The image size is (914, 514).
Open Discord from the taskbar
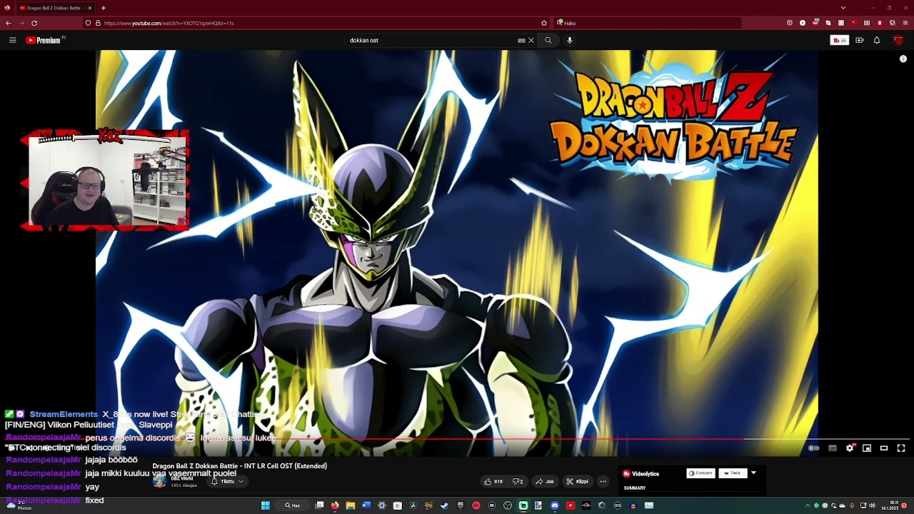[x=555, y=505]
